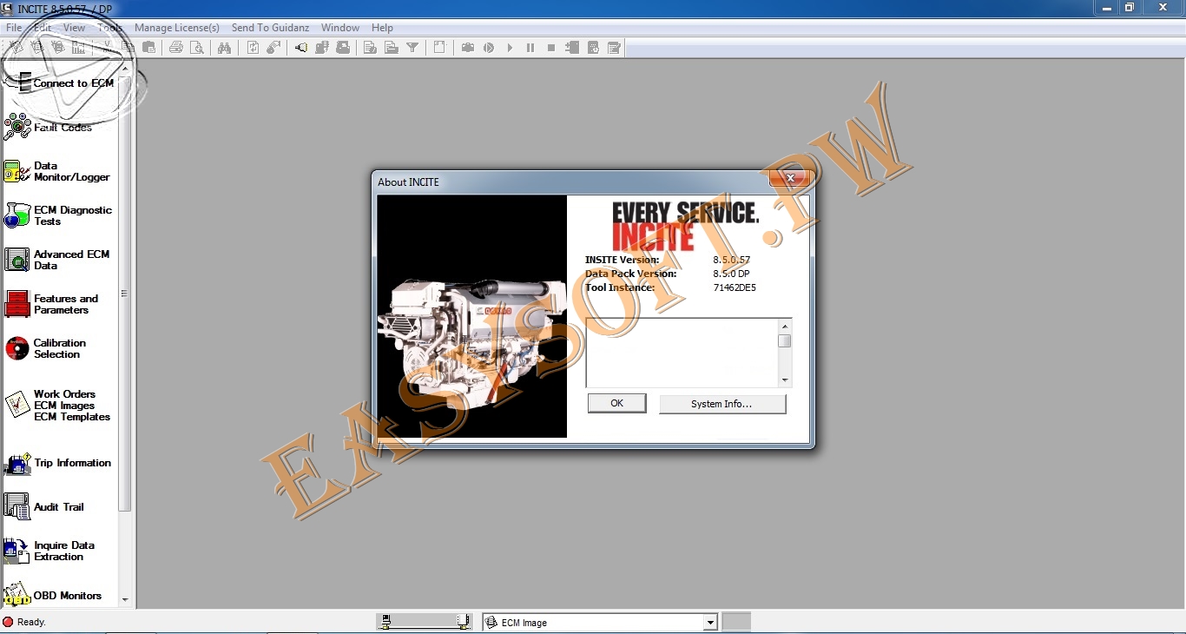Open the File menu
This screenshot has height=634, width=1186.
[14, 28]
